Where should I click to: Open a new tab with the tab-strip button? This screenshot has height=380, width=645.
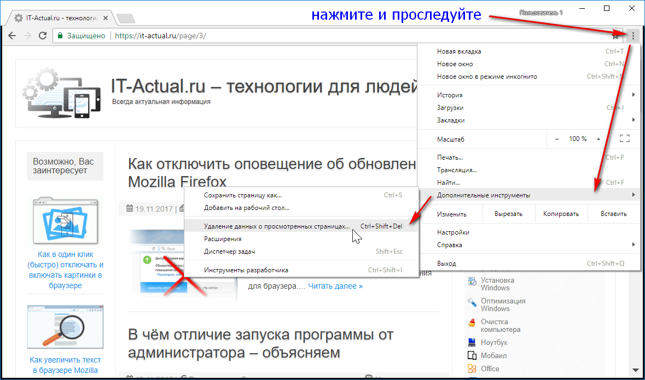pos(125,18)
